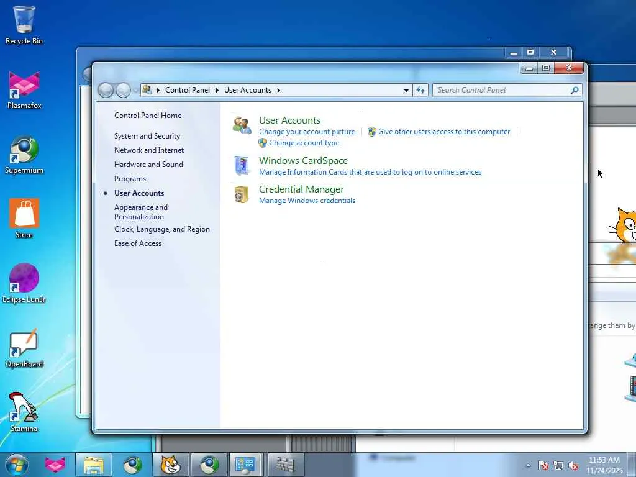The height and width of the screenshot is (477, 636).
Task: Show hidden tray icons arrow
Action: tap(528, 466)
